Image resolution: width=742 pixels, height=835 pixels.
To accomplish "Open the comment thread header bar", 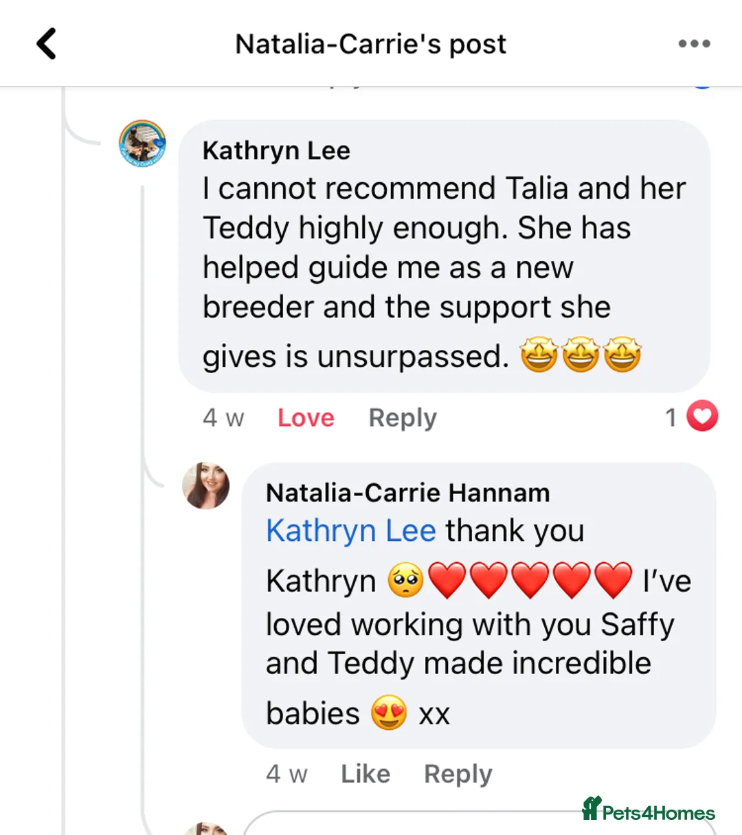I will coord(371,43).
